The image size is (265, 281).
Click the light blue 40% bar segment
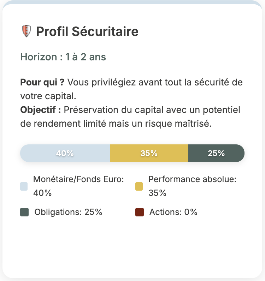click(x=65, y=153)
